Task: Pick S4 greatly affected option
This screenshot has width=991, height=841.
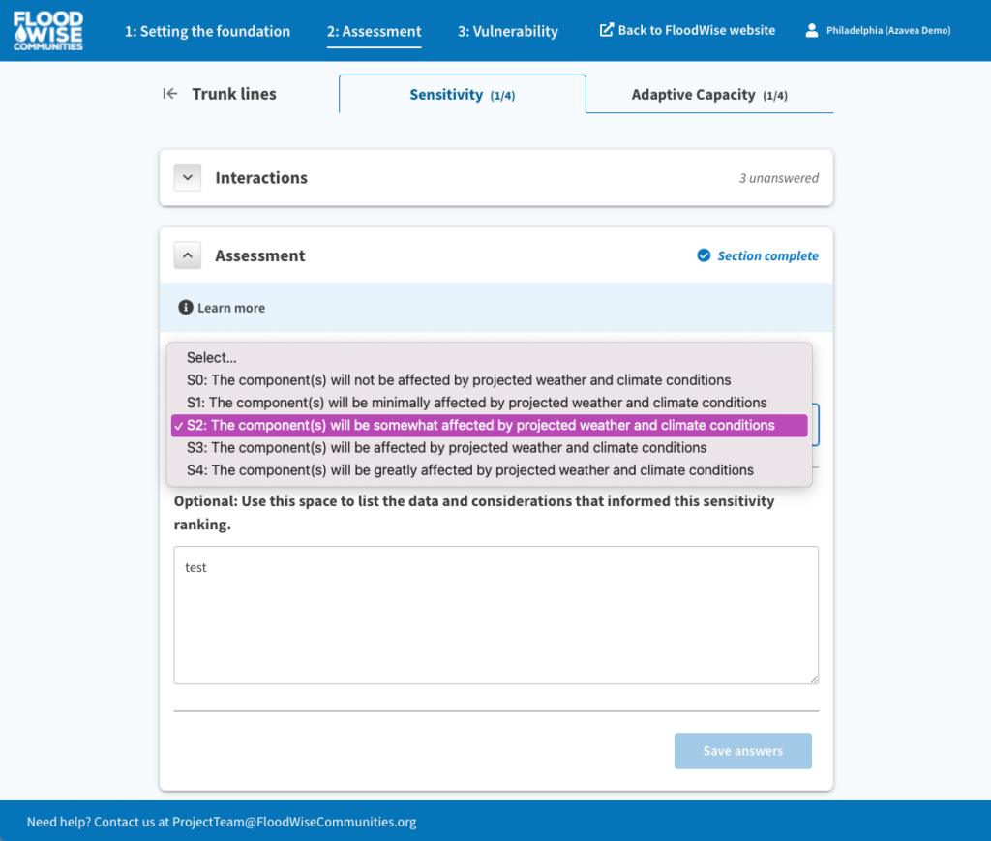Action: (x=469, y=470)
